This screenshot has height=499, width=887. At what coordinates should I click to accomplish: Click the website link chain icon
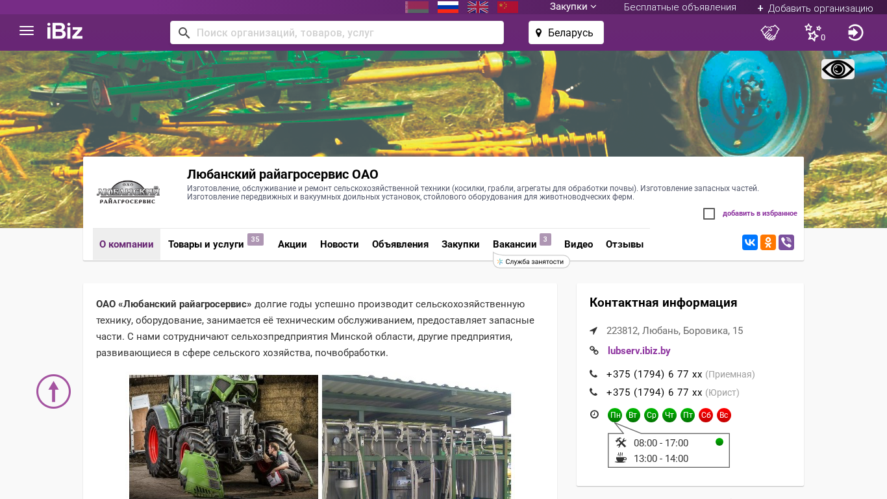click(593, 351)
